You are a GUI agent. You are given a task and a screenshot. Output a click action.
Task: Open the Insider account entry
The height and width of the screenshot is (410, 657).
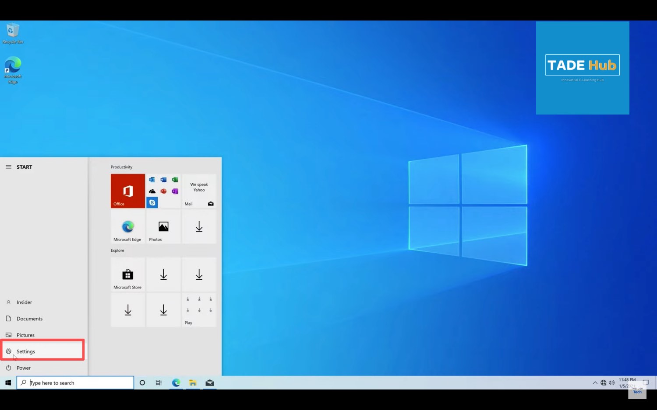(44, 302)
